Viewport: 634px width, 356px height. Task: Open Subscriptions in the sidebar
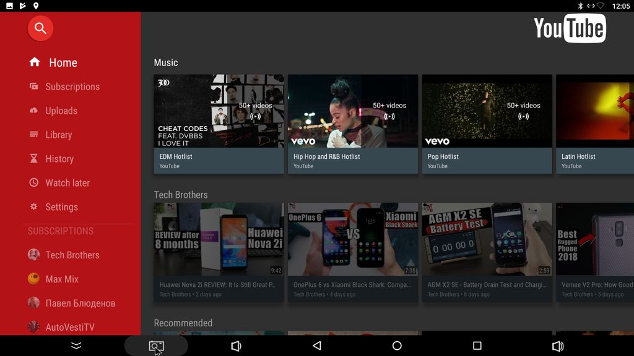pyautogui.click(x=72, y=87)
